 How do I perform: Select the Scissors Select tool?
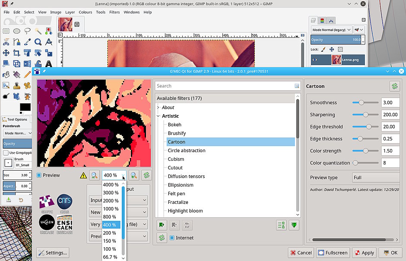6,42
